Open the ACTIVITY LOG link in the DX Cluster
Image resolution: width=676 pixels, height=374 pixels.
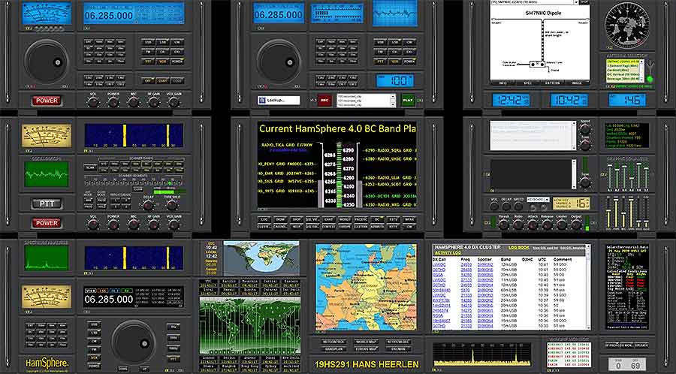tap(448, 253)
